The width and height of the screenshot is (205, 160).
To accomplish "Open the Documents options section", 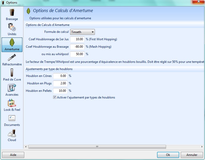I will 12,120.
